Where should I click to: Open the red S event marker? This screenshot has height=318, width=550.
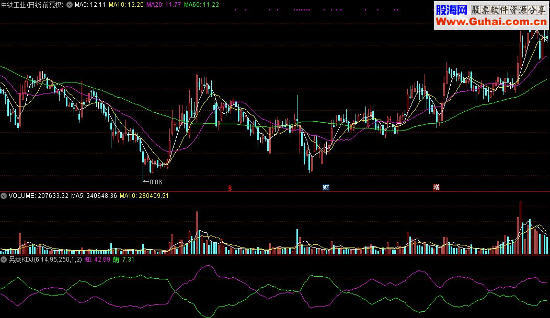230,188
